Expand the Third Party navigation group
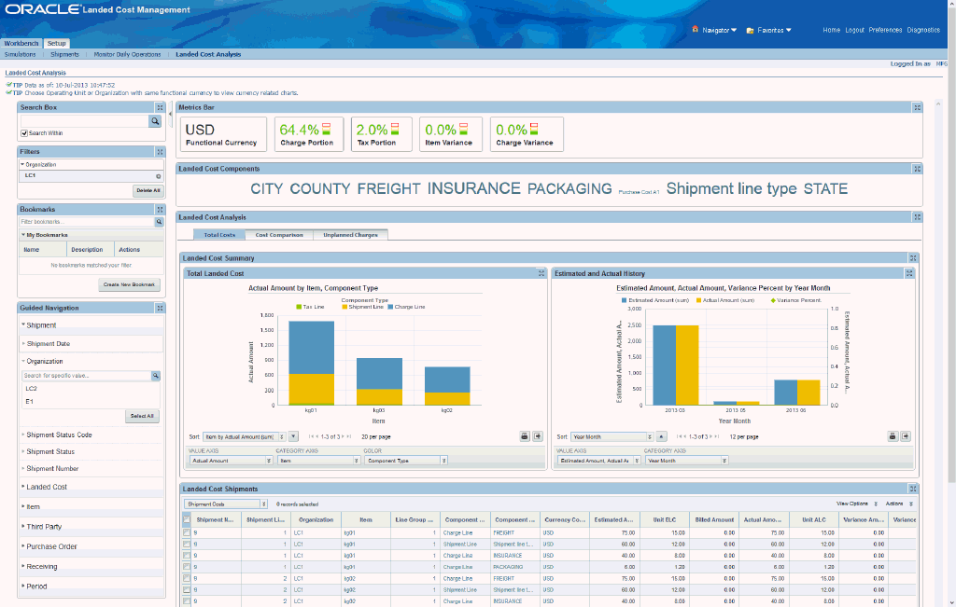 (43, 527)
